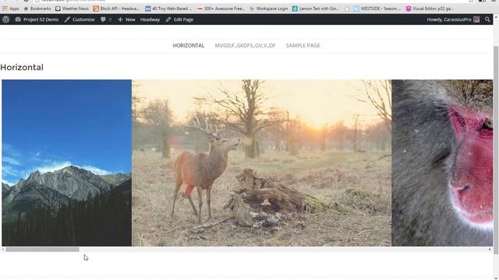Image resolution: width=499 pixels, height=280 pixels.
Task: Click the mountain landscape gallery image
Action: click(66, 163)
